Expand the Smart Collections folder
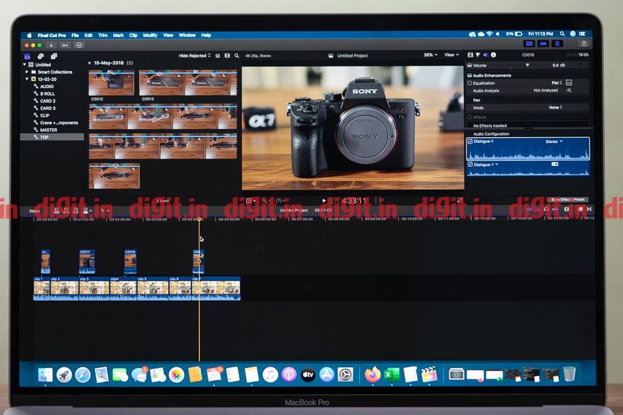 click(x=27, y=72)
